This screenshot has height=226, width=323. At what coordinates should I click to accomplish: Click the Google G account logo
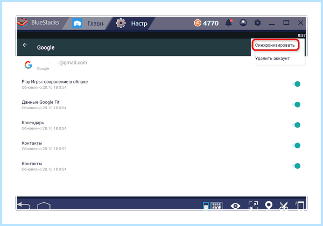[28, 65]
